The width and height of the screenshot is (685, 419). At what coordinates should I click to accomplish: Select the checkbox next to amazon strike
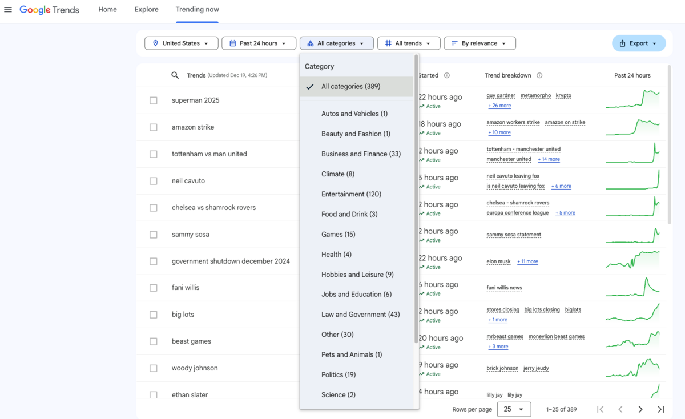(x=153, y=127)
